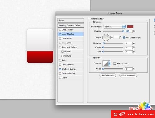
Task: Click the Make Default button
Action: (x=108, y=75)
